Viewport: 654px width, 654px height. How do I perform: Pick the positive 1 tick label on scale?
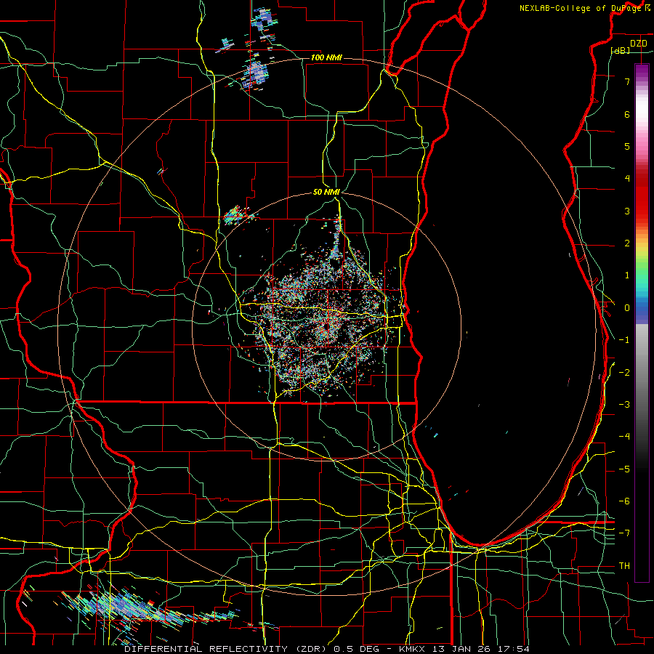coord(627,275)
